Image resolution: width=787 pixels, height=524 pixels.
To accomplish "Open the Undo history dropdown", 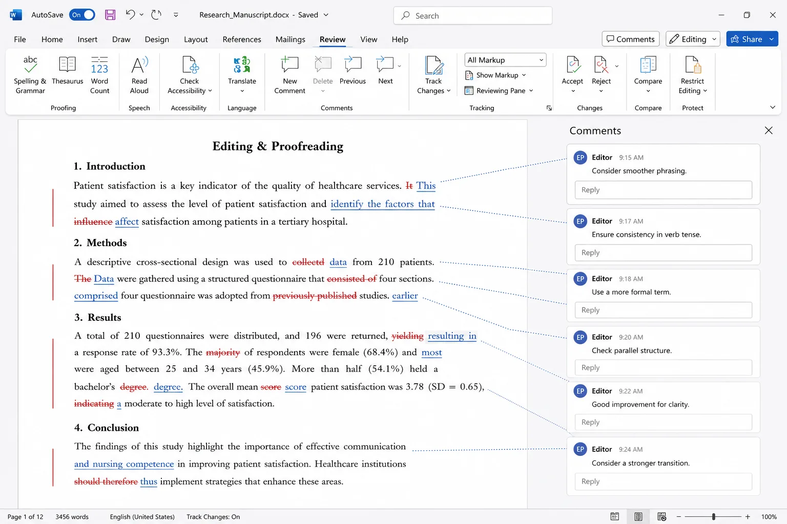I will coord(141,15).
